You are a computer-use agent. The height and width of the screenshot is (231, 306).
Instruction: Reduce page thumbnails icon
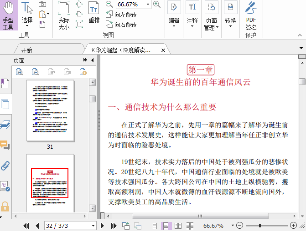coord(35,72)
